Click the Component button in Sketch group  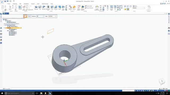point(29,10)
